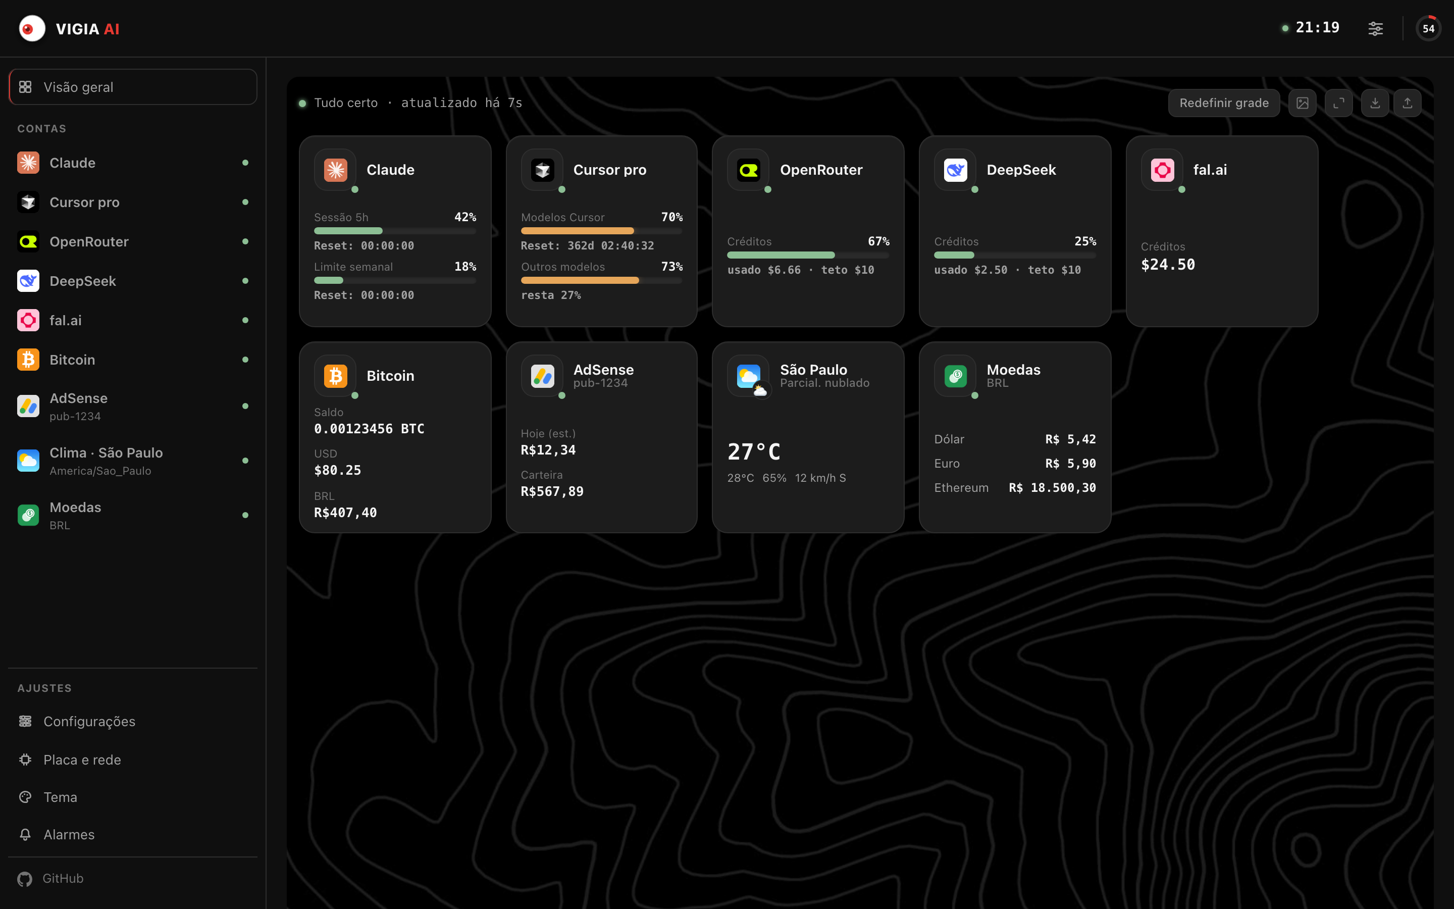Click the 21:19 clock in header
This screenshot has height=909, width=1454.
(x=1318, y=28)
